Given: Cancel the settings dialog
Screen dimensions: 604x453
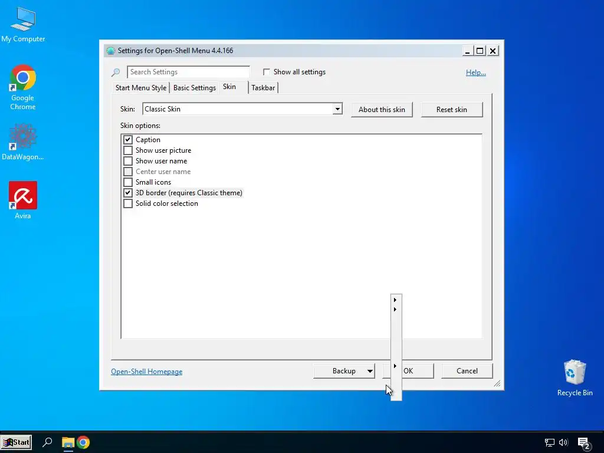Looking at the screenshot, I should 467,371.
